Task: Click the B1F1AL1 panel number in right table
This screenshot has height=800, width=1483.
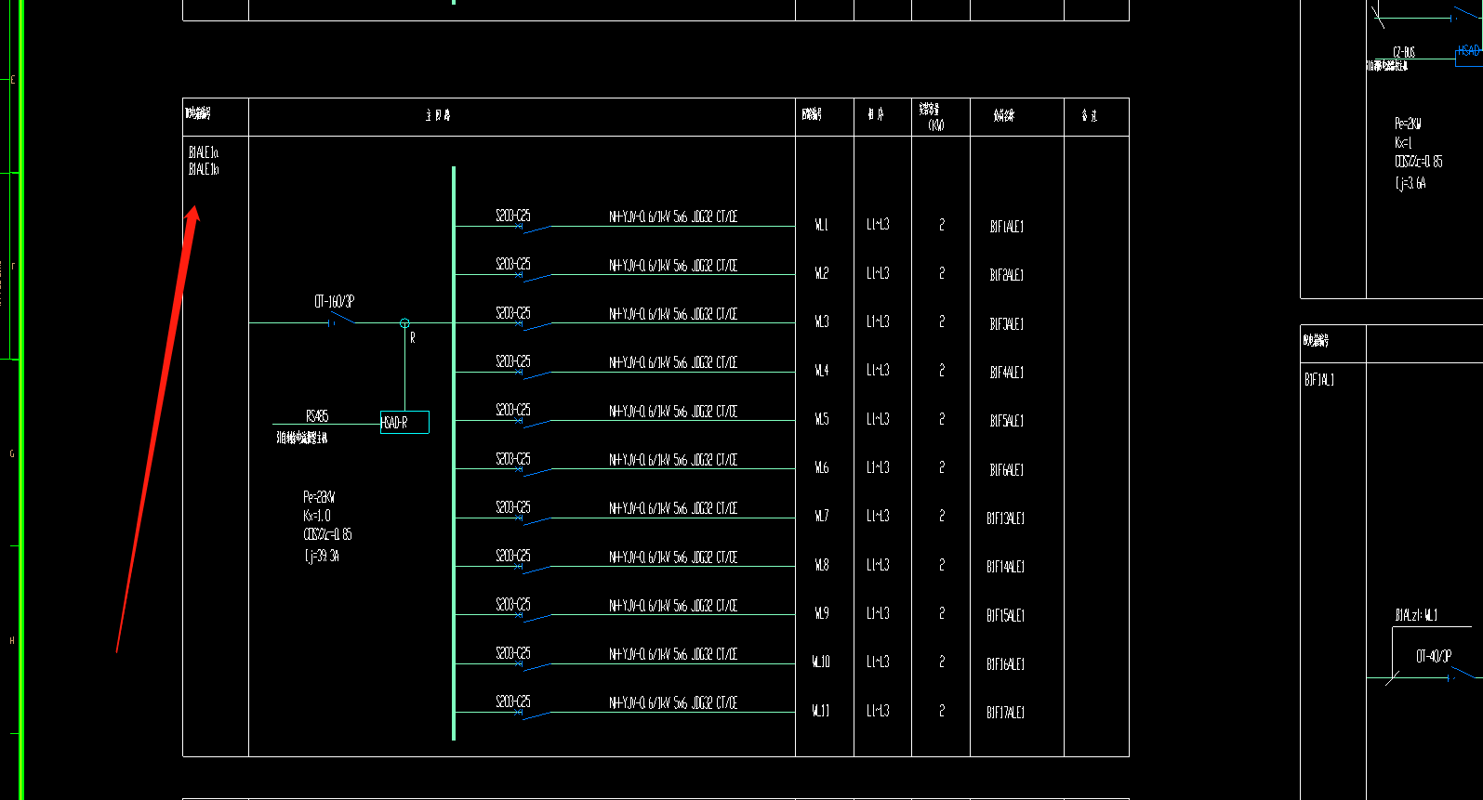Action: pos(1319,380)
